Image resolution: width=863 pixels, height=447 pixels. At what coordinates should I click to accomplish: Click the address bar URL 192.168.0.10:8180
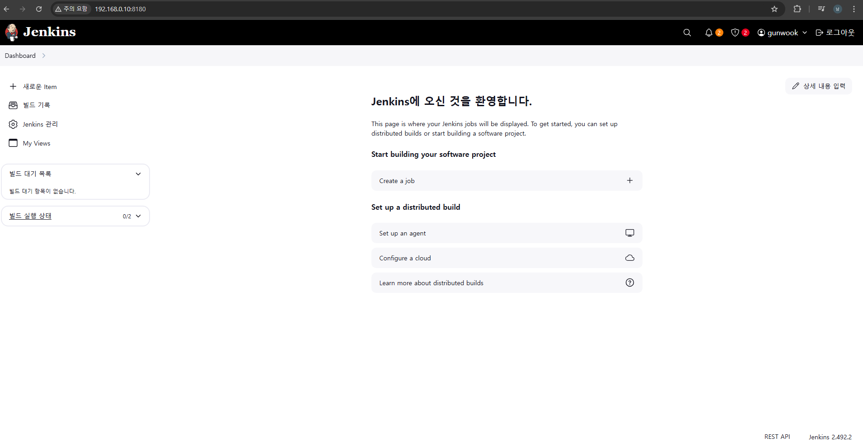point(120,9)
